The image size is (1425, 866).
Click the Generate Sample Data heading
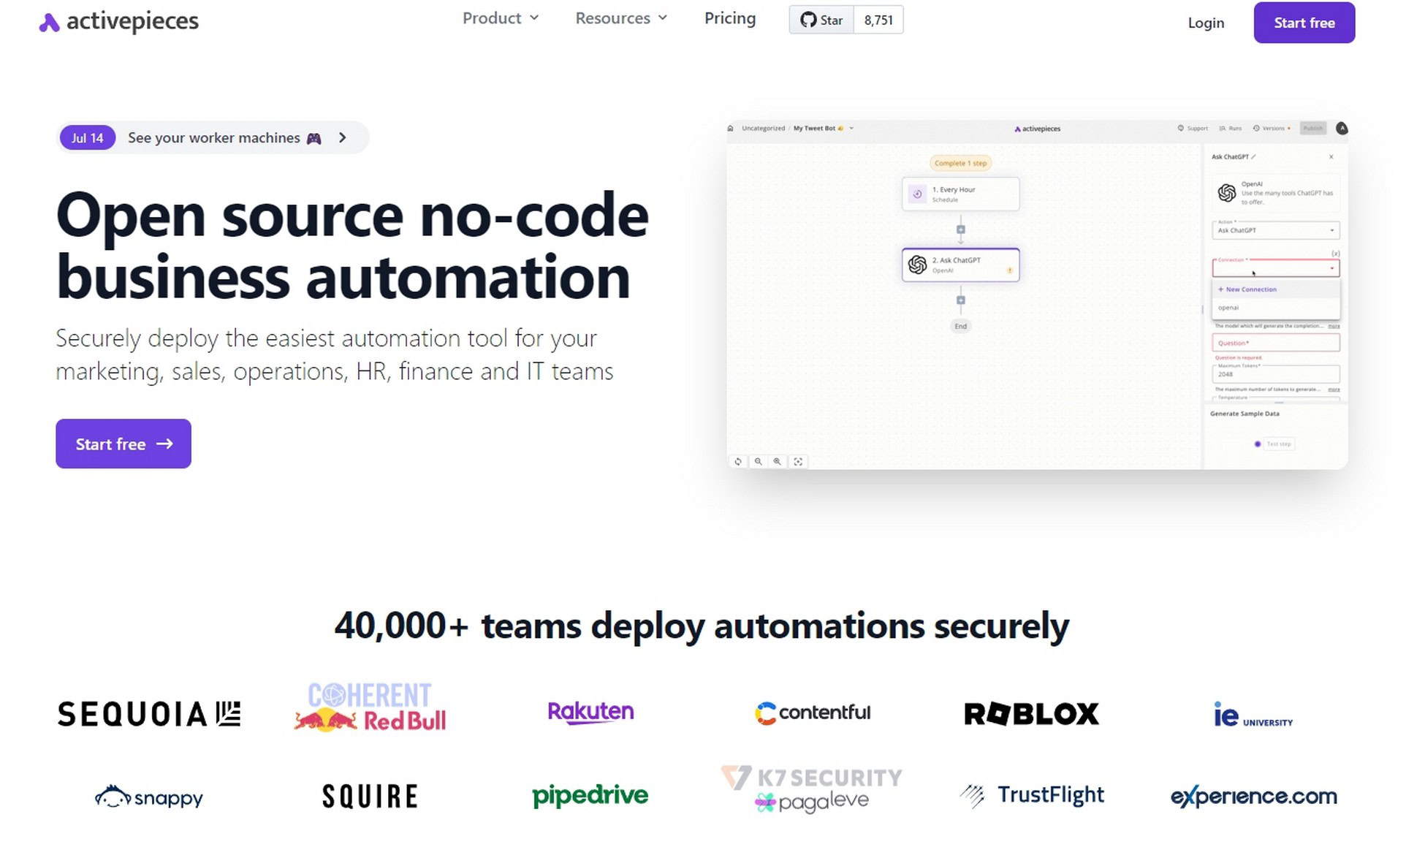pos(1244,414)
